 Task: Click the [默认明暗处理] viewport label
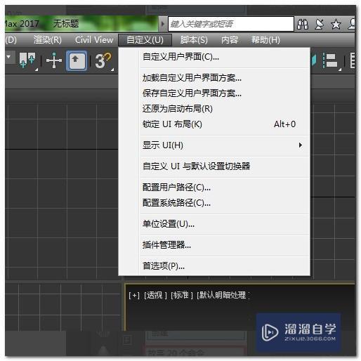tap(223, 295)
